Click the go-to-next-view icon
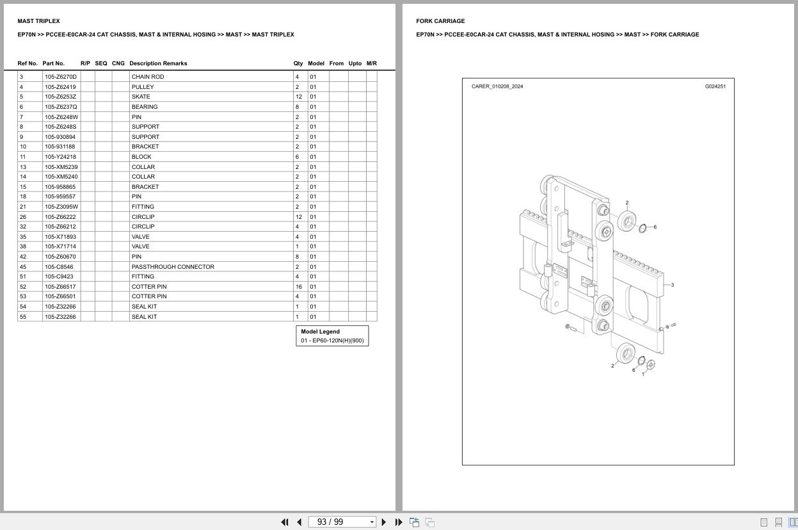The image size is (798, 530). (x=429, y=522)
